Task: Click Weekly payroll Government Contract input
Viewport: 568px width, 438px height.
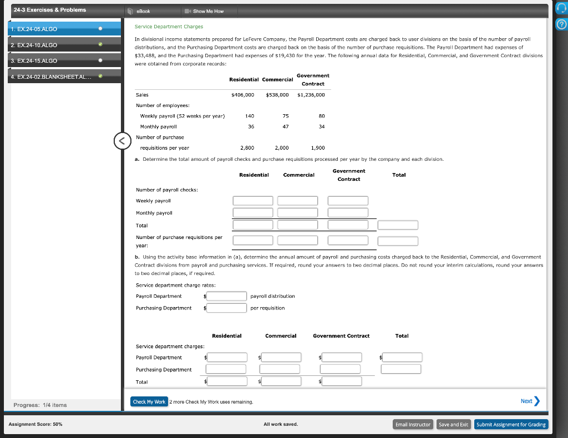Action: 348,201
